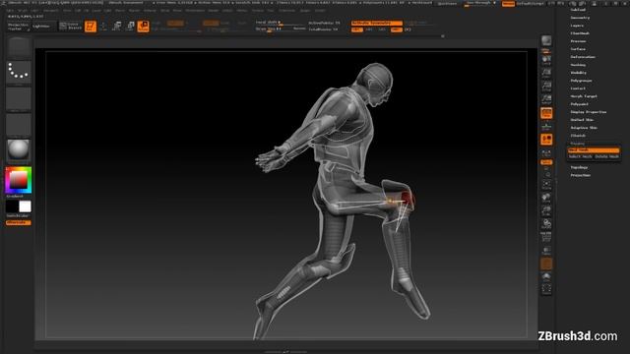Viewport: 630px width, 354px height.
Task: Toggle the Floor grid on right shelf
Action: tap(546, 127)
